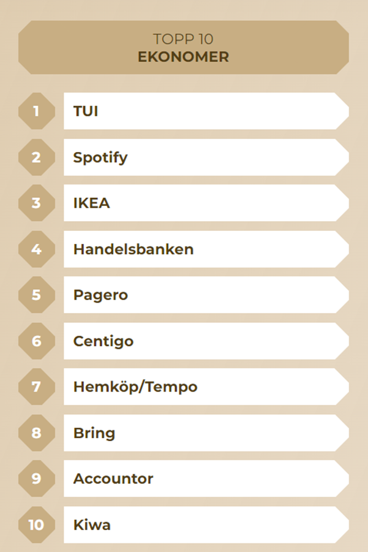Select the TUI entry
This screenshot has height=552, width=368.
tap(206, 112)
